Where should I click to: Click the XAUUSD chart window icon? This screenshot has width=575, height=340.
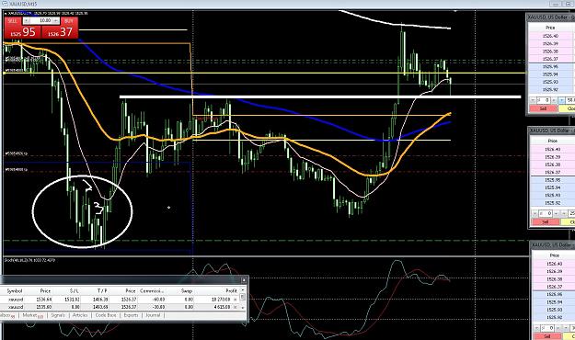tap(5, 4)
